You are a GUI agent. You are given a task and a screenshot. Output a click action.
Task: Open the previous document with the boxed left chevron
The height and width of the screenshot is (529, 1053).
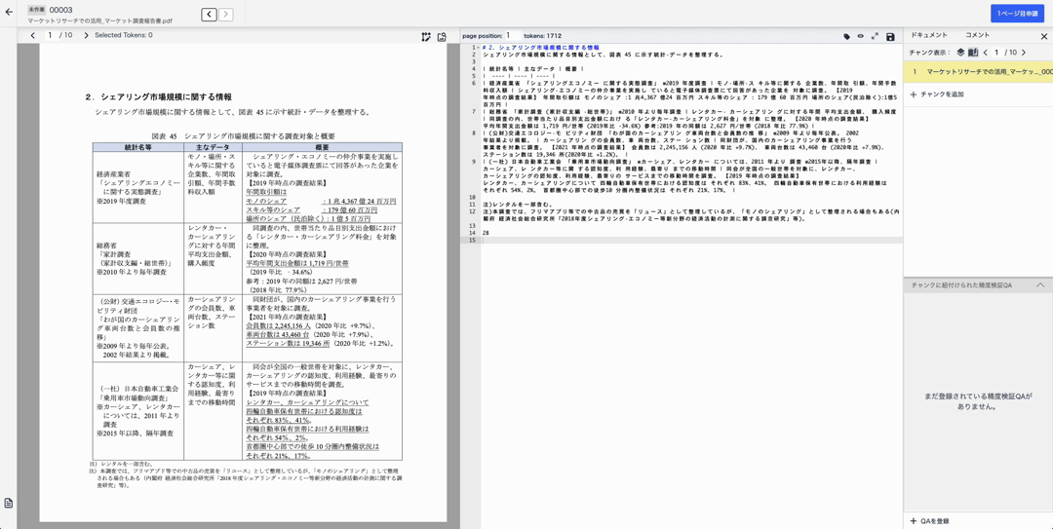209,14
